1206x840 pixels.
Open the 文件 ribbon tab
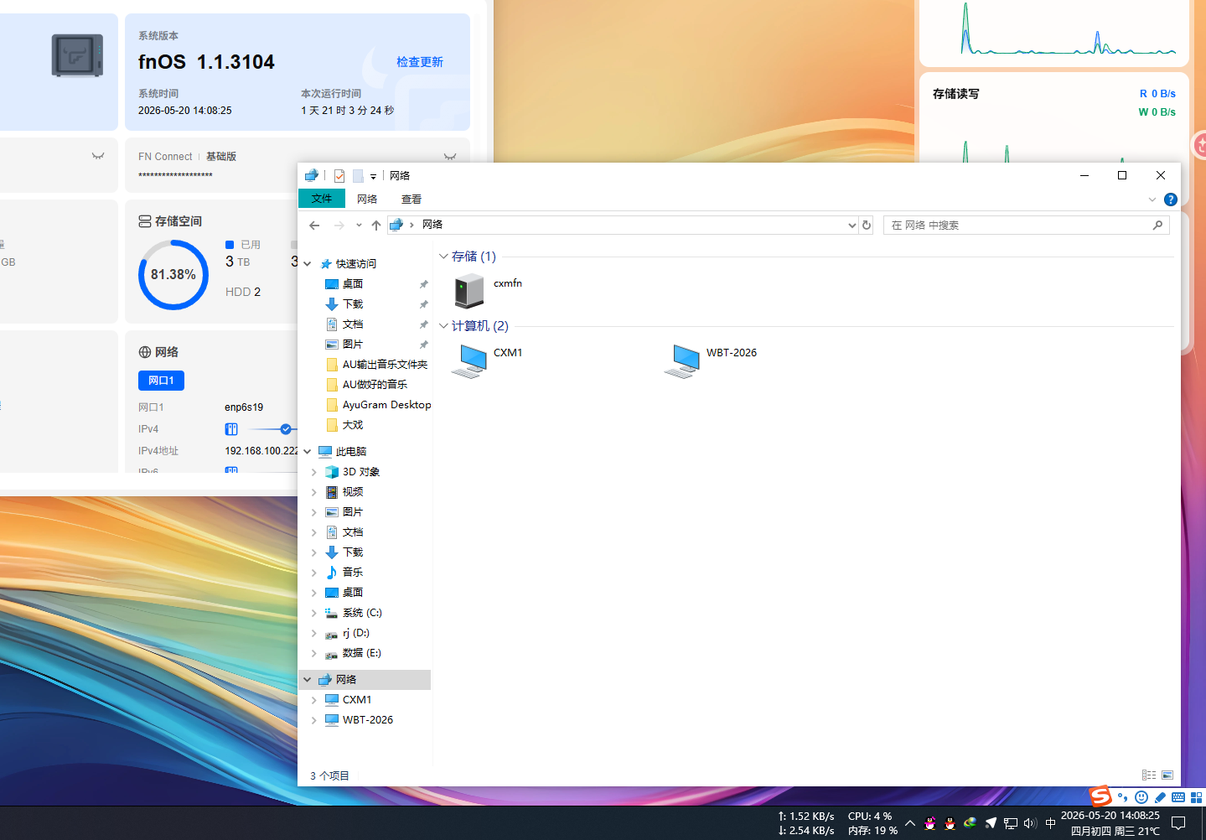pyautogui.click(x=322, y=199)
